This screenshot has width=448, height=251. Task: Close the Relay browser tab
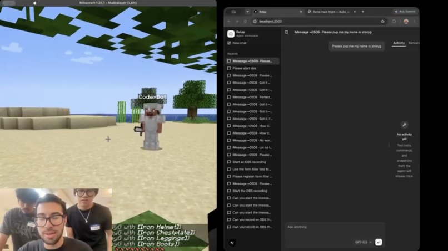click(x=301, y=12)
